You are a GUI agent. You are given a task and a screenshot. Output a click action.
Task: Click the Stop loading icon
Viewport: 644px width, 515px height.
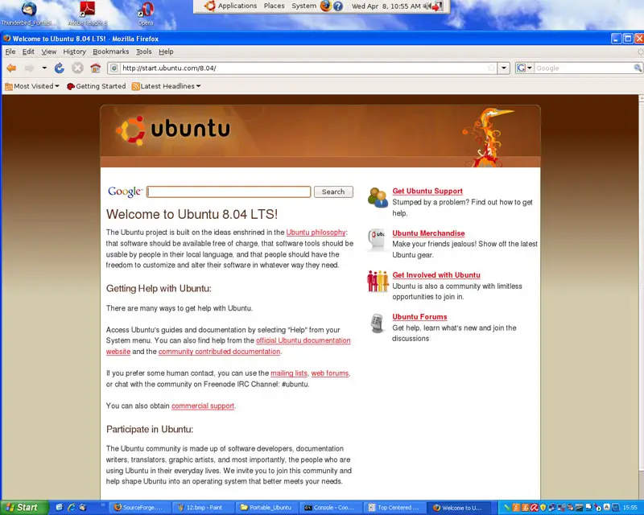click(x=77, y=68)
